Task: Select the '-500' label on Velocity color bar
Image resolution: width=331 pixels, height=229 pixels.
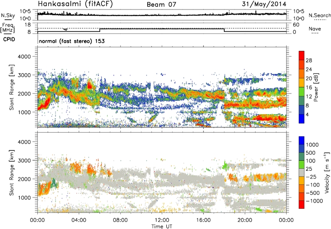Action: click(313, 193)
